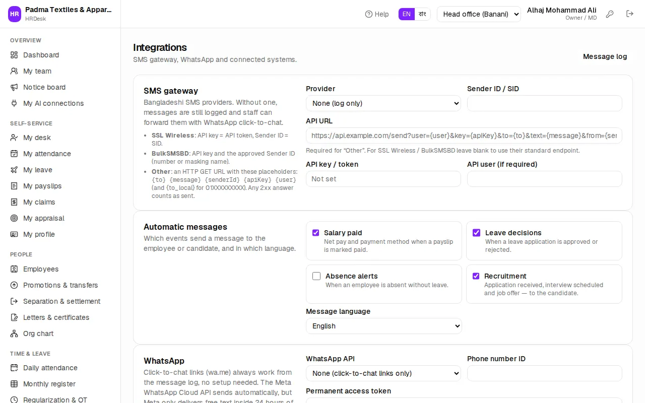Image resolution: width=645 pixels, height=403 pixels.
Task: Click the Regularization & OT clock icon
Action: [14, 399]
